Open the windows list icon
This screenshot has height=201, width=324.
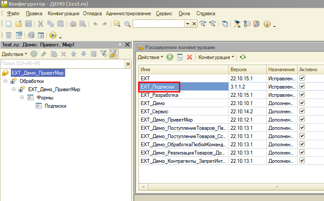[225, 24]
